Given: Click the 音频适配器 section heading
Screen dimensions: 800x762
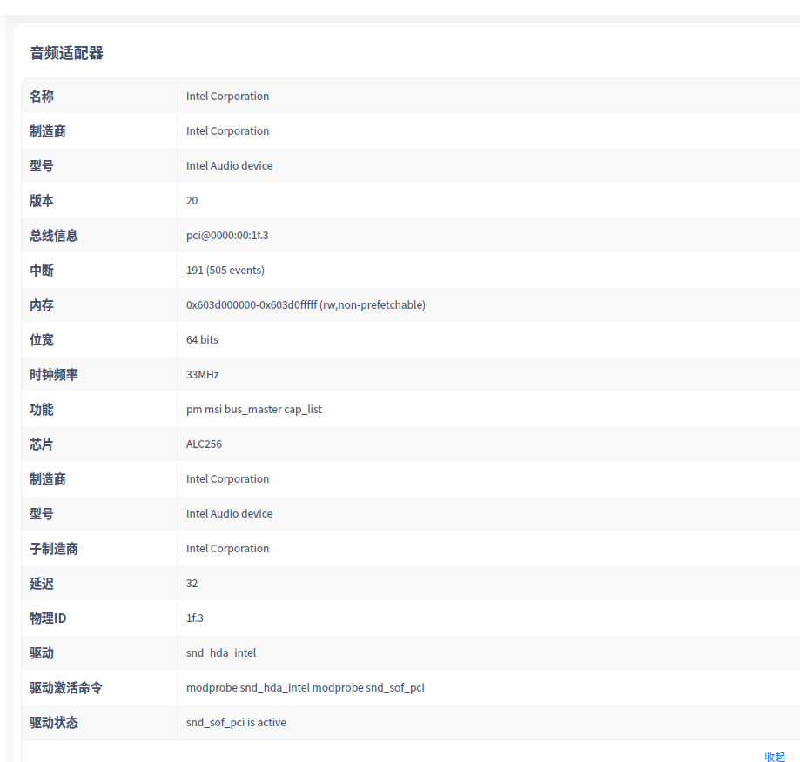Looking at the screenshot, I should coord(66,53).
